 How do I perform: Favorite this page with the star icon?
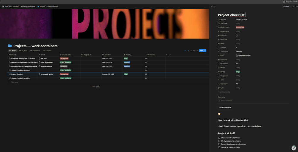click(x=294, y=6)
